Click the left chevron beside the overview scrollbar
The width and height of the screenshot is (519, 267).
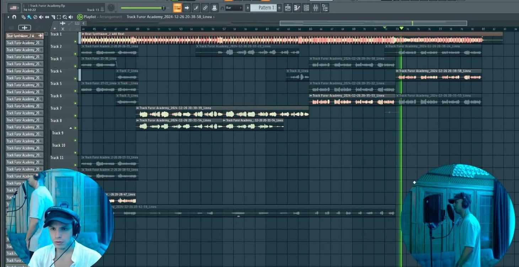pyautogui.click(x=84, y=23)
